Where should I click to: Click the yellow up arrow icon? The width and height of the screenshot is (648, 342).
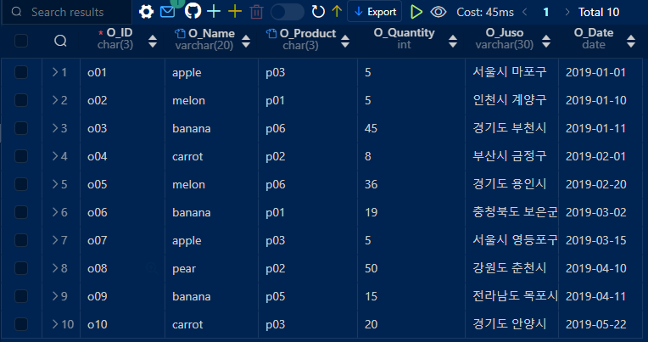[337, 12]
